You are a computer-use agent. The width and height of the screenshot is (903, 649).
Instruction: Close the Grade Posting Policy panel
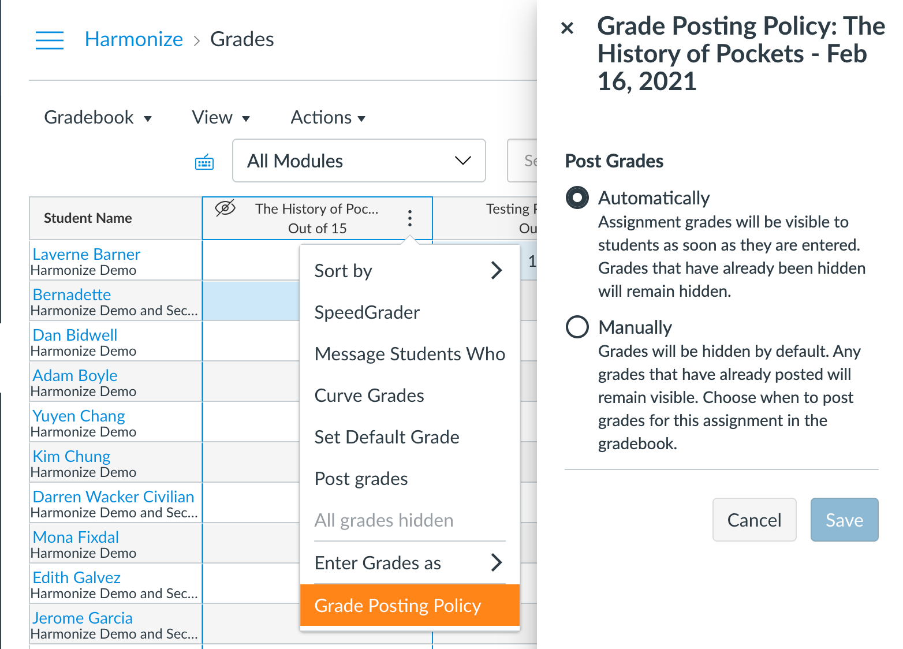tap(568, 28)
